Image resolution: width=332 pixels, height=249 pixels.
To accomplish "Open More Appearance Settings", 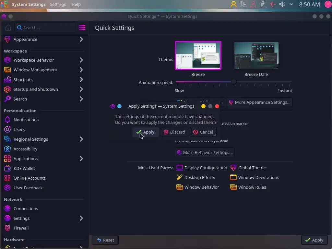I will (x=260, y=102).
